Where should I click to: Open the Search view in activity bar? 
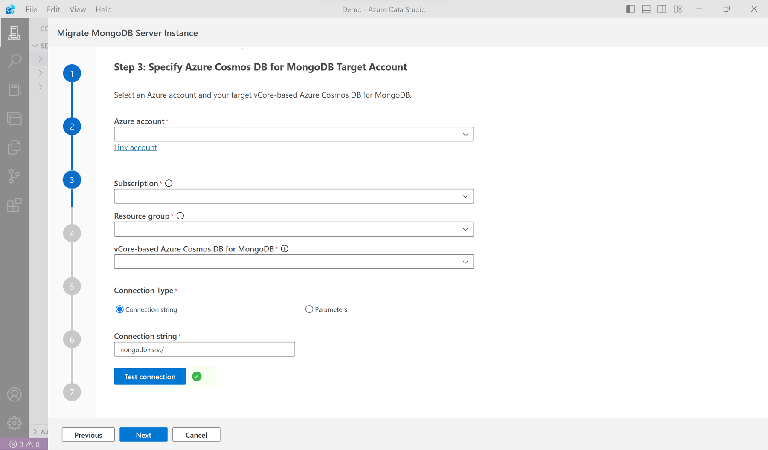point(15,61)
